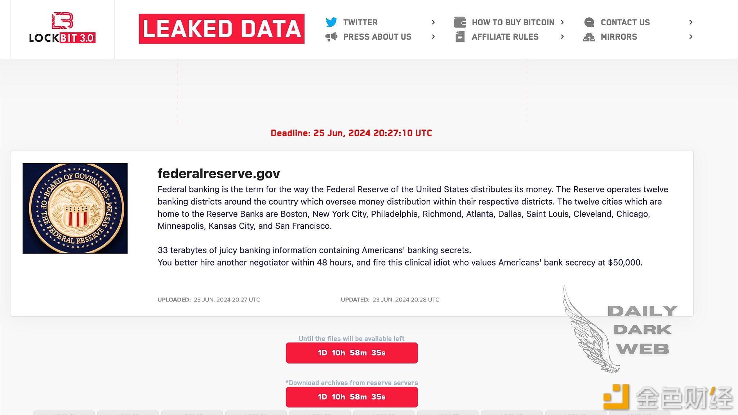Image resolution: width=738 pixels, height=415 pixels.
Task: Click the affiliate rules document icon
Action: 459,37
